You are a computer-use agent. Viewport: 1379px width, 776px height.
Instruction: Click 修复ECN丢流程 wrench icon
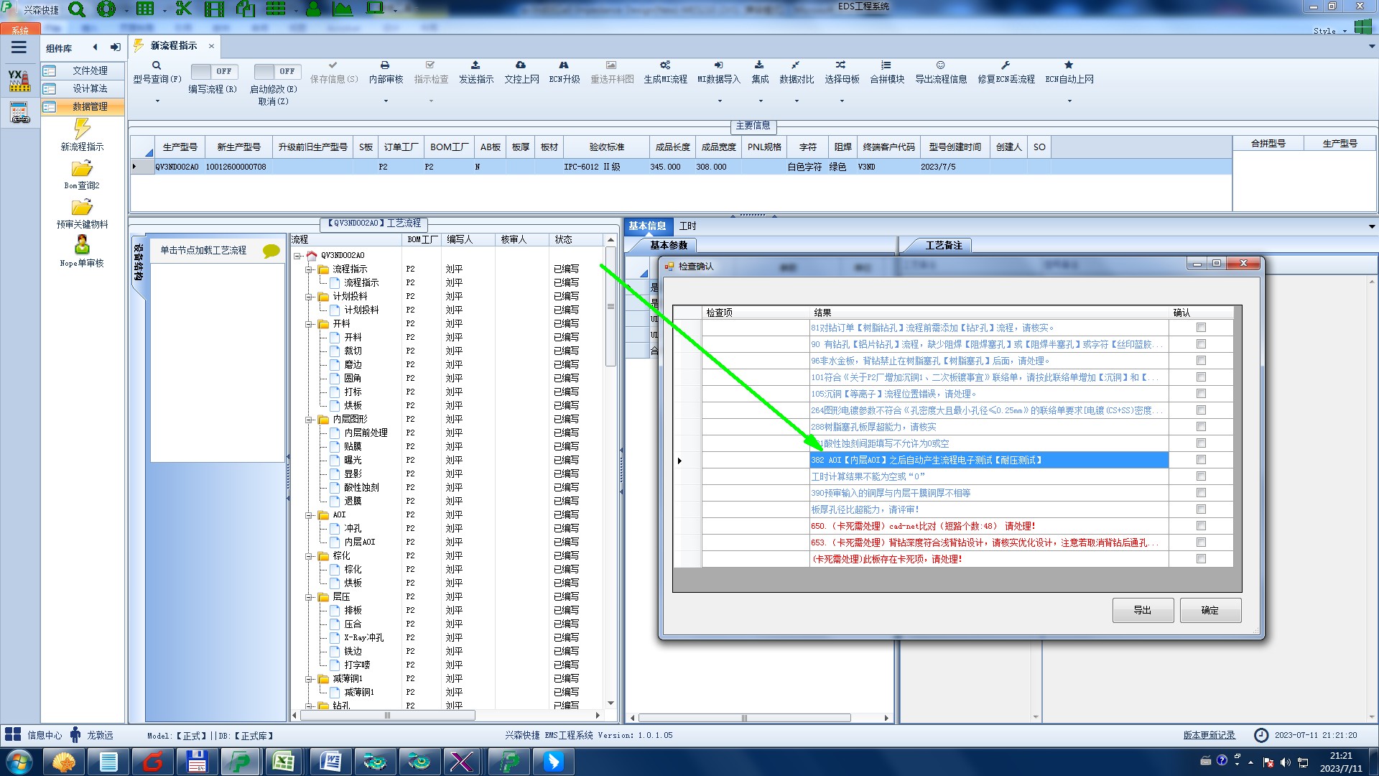click(1006, 65)
